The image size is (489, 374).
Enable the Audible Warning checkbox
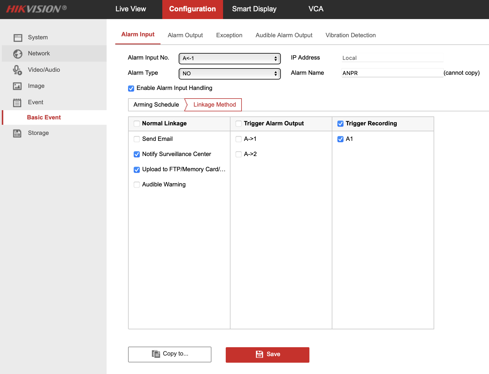(x=137, y=185)
